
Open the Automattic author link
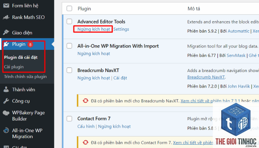pos(238,31)
